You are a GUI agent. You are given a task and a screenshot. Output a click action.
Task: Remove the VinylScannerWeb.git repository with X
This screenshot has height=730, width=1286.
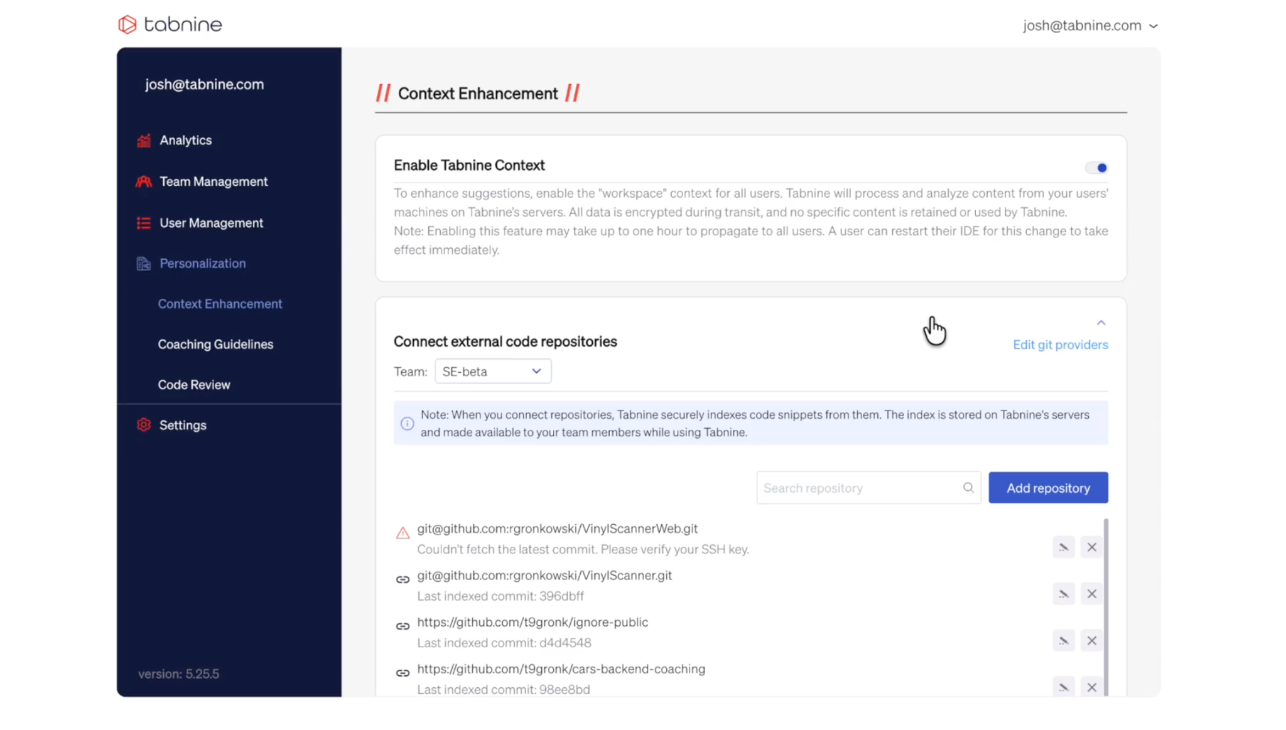(x=1092, y=547)
